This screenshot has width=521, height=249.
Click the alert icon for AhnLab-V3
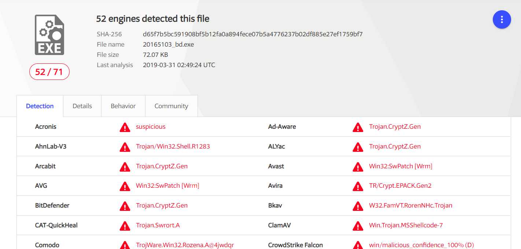125,147
